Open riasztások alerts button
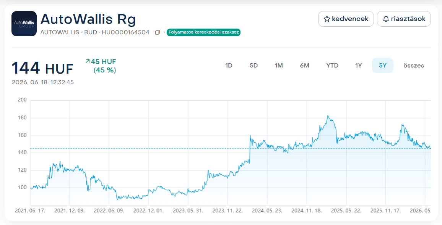The height and width of the screenshot is (225, 442). [x=404, y=19]
